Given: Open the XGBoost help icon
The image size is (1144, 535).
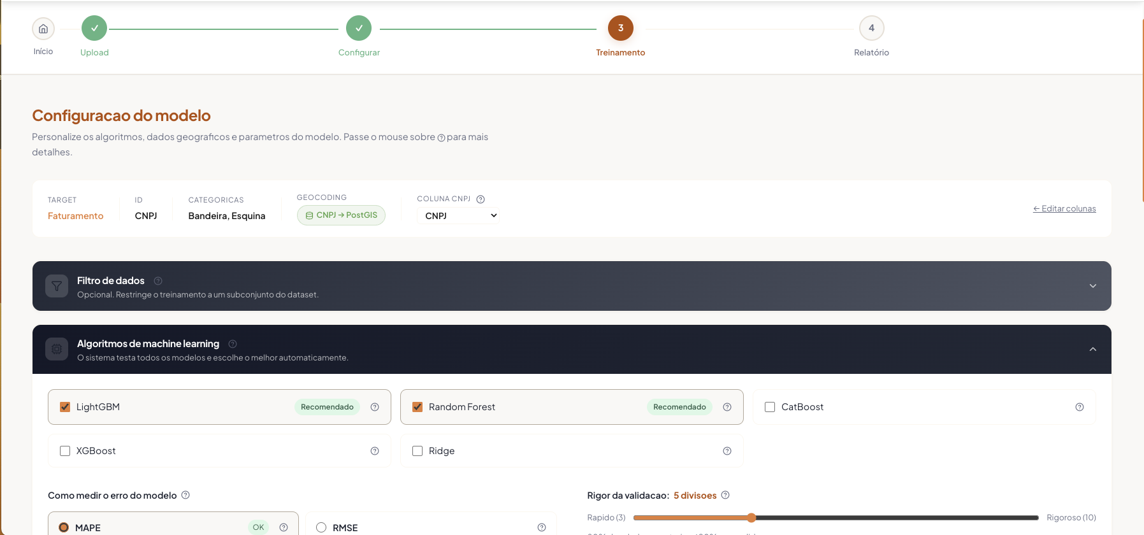Looking at the screenshot, I should (x=375, y=451).
